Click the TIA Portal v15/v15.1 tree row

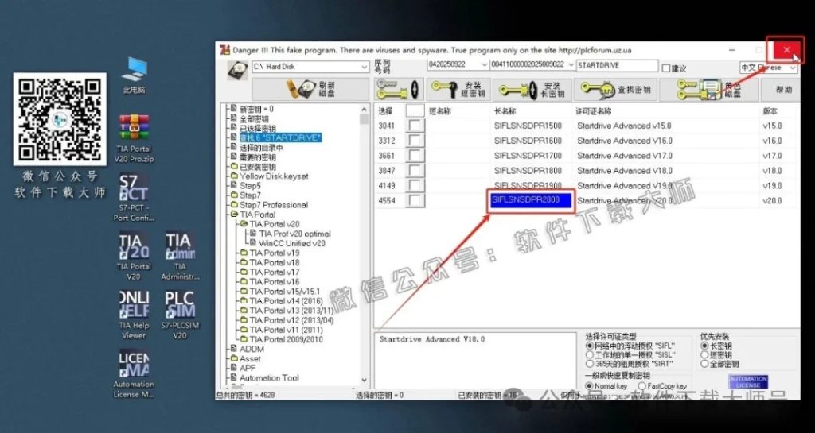pos(284,292)
